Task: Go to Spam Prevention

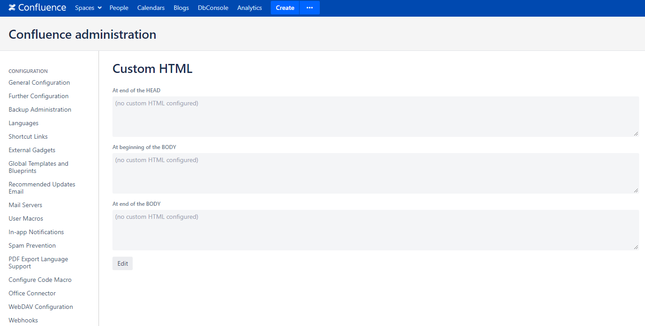Action: click(x=32, y=245)
